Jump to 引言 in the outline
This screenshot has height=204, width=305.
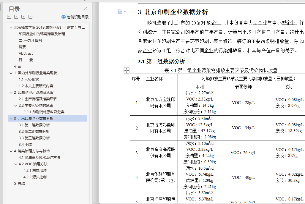point(18,67)
